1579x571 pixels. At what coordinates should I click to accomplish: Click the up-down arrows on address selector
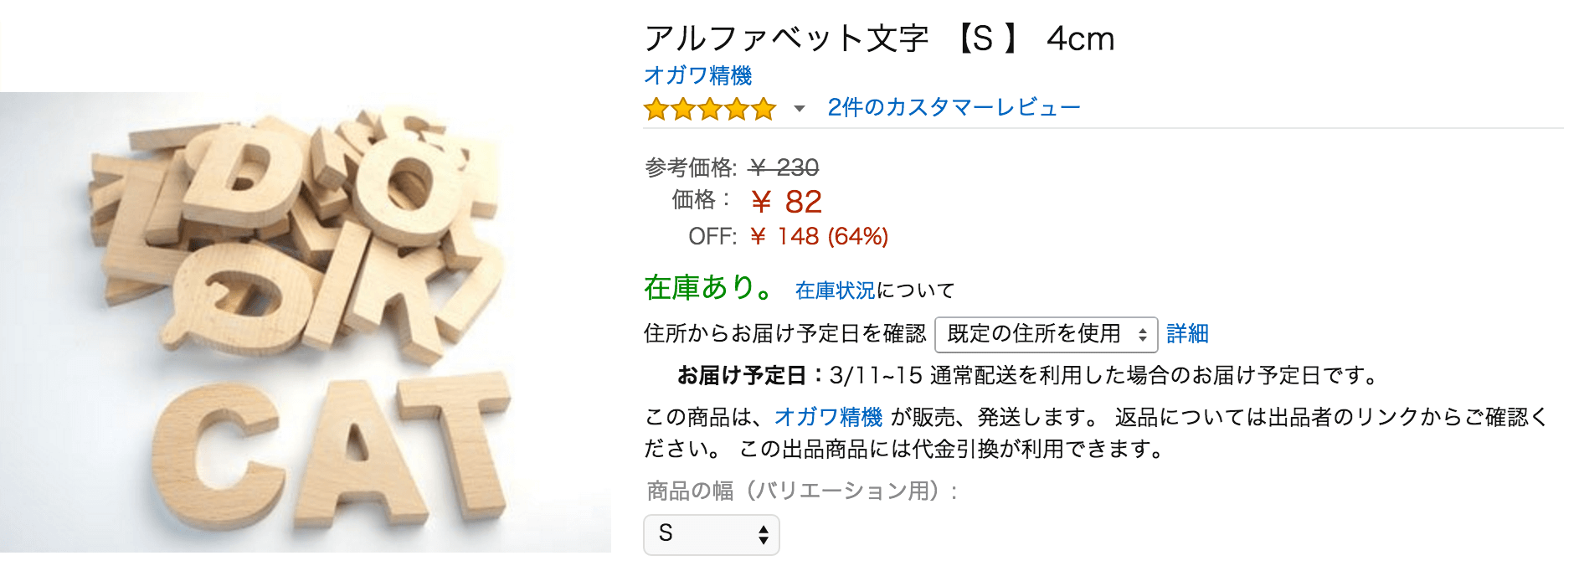1143,333
